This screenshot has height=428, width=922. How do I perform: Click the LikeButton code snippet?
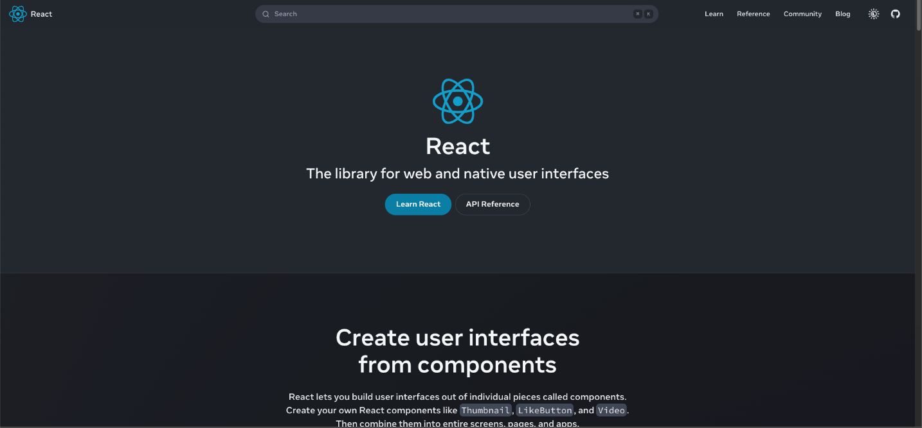point(545,411)
